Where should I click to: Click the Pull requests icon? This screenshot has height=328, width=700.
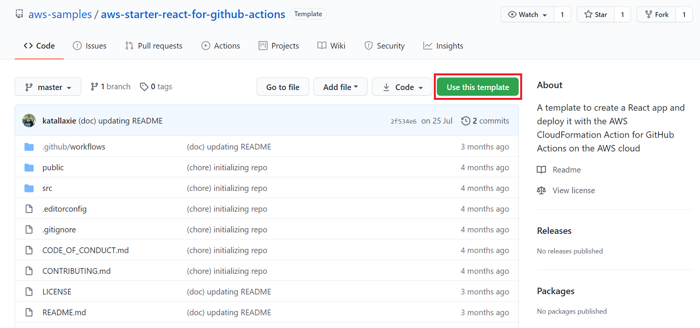(x=128, y=45)
